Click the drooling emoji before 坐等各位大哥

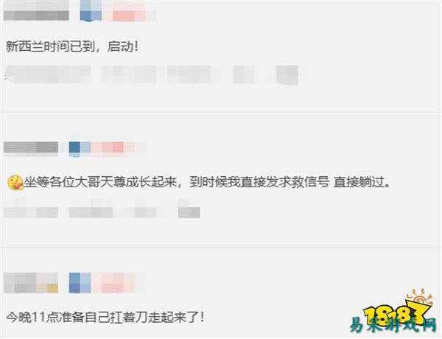coord(15,183)
